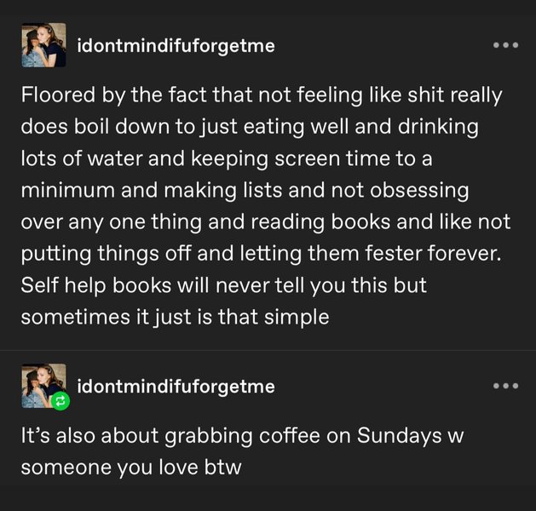Click the phrase "making lists and not obsessing"
Screen dimensions: 536x511
316,190
